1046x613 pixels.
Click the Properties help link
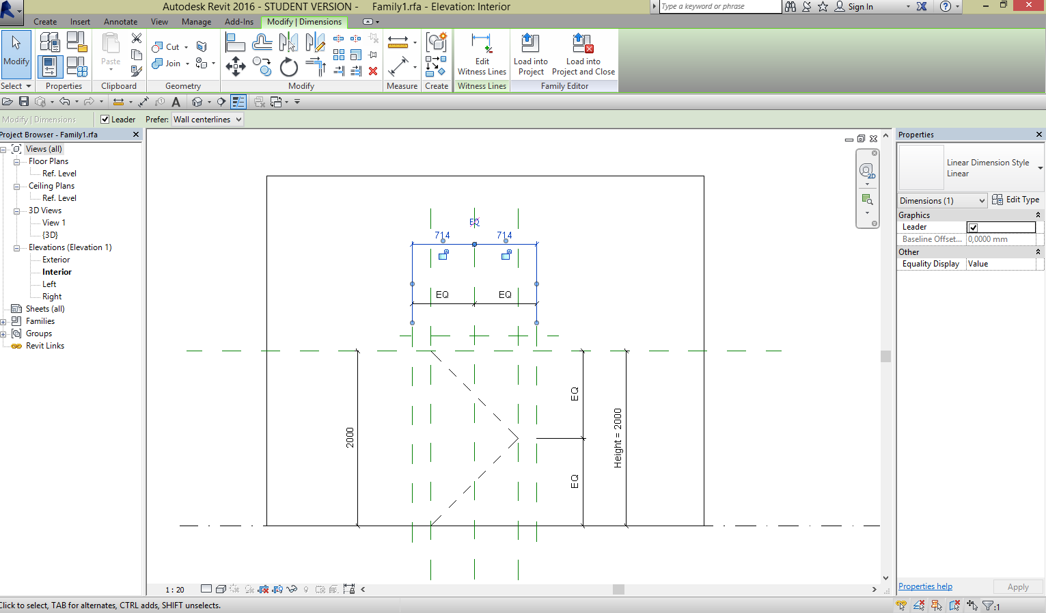(924, 586)
